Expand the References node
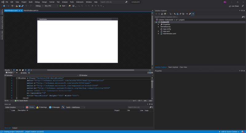Image resolution: width=246 pixels, height=133 pixels. (158, 27)
